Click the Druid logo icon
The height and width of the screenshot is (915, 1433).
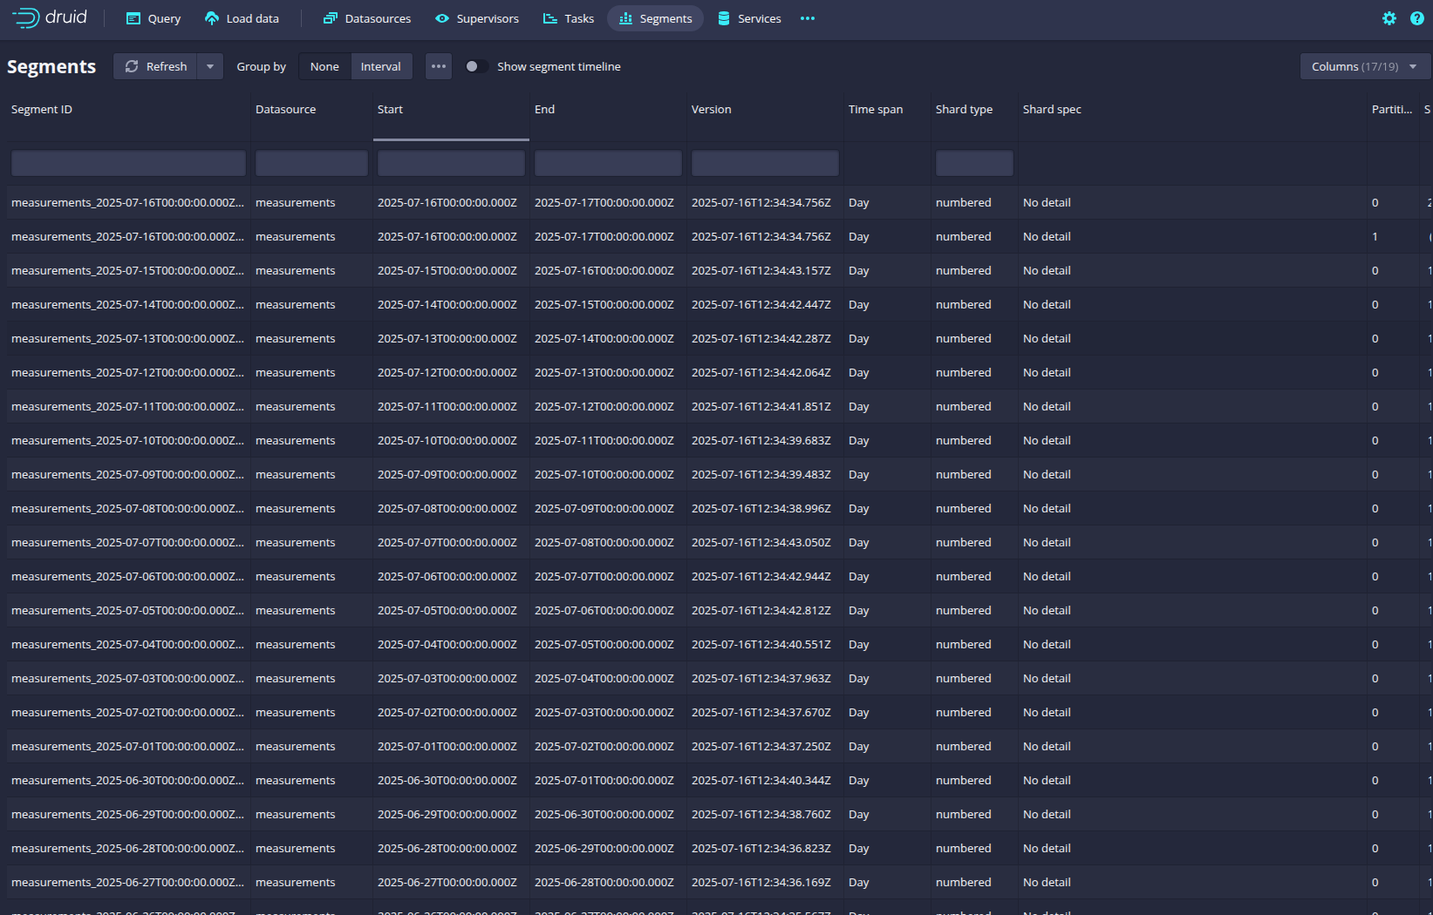coord(25,17)
